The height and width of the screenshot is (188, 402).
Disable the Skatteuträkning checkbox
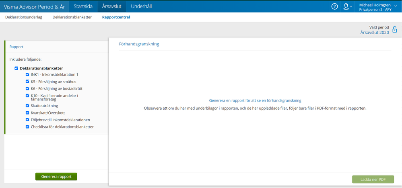click(27, 106)
